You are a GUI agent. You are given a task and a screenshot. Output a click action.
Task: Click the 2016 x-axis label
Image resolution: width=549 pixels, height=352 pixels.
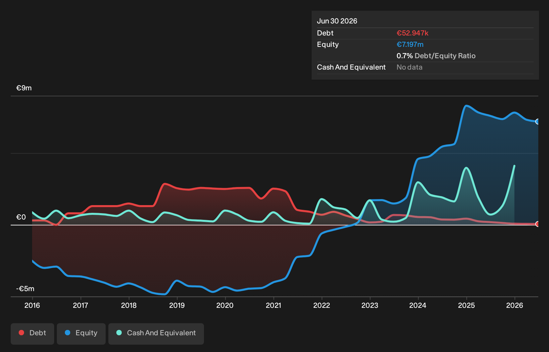pyautogui.click(x=32, y=305)
